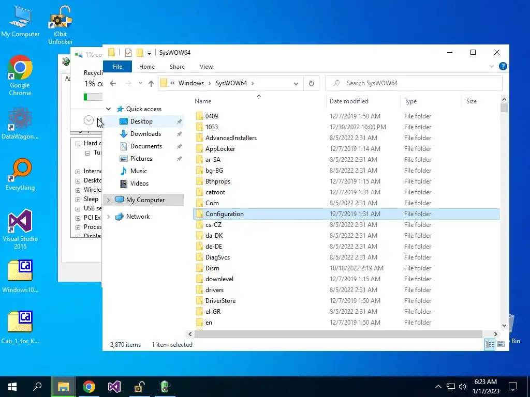This screenshot has height=397, width=530.
Task: Click the Search SysWOW64 field
Action: tap(414, 83)
